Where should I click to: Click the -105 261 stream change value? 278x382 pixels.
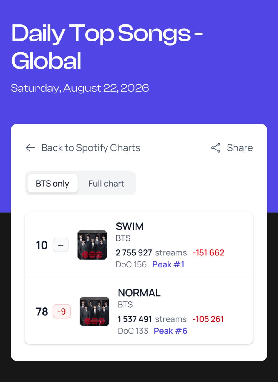coord(208,319)
